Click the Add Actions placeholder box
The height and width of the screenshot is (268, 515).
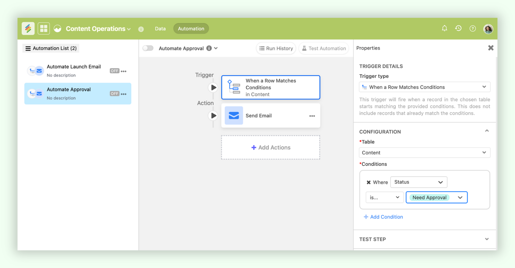point(270,147)
